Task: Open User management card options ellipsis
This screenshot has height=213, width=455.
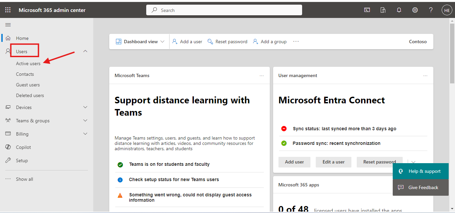Action: pos(425,76)
